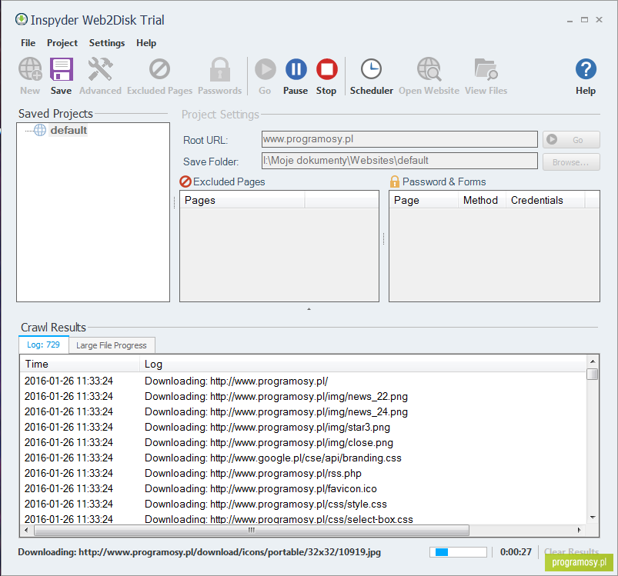
Task: Click the Root URL input field
Action: click(399, 139)
